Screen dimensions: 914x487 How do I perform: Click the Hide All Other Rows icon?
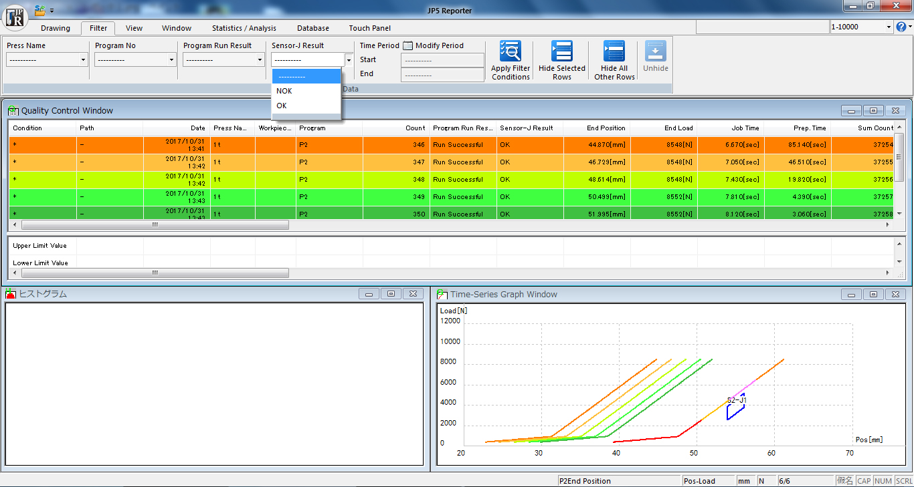pos(614,51)
